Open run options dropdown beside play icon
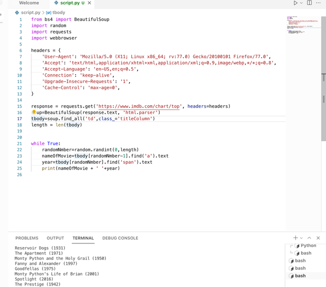 [x=301, y=3]
